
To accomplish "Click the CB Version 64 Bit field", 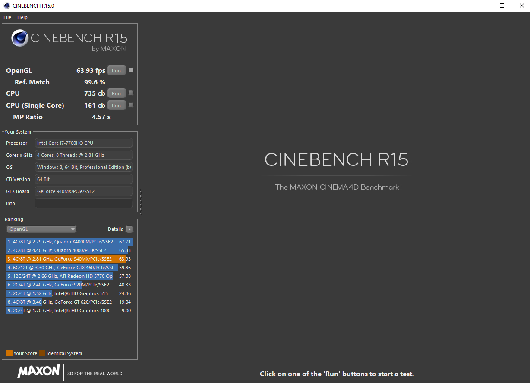I will pos(84,179).
